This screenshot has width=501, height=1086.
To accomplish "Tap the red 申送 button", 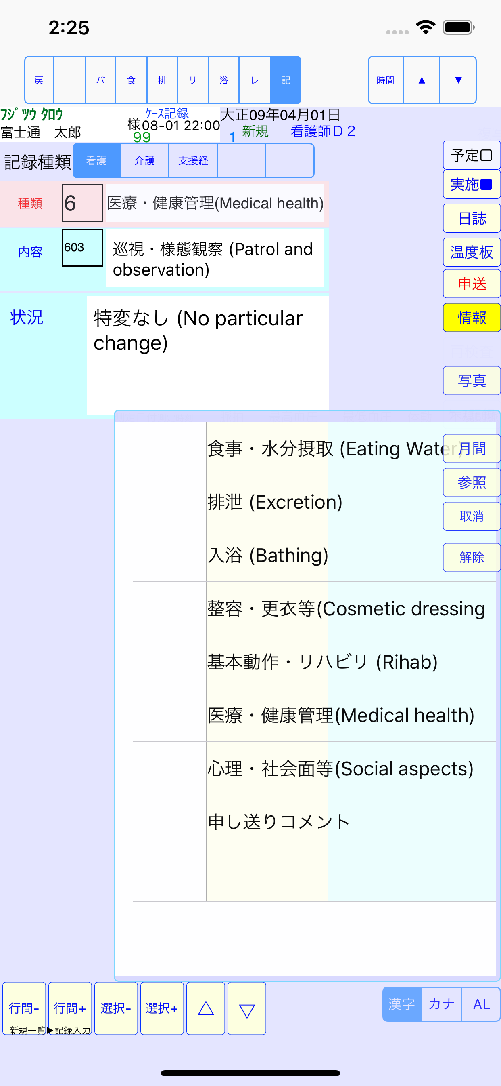I will (472, 284).
